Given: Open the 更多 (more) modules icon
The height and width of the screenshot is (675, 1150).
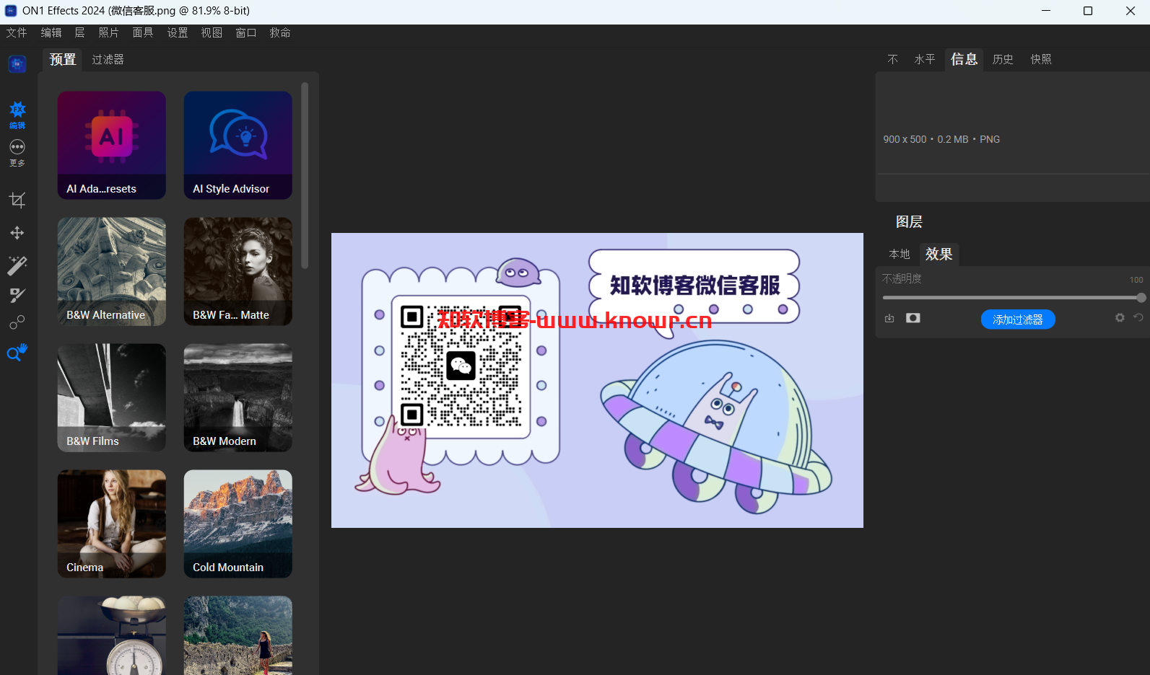Looking at the screenshot, I should tap(17, 153).
